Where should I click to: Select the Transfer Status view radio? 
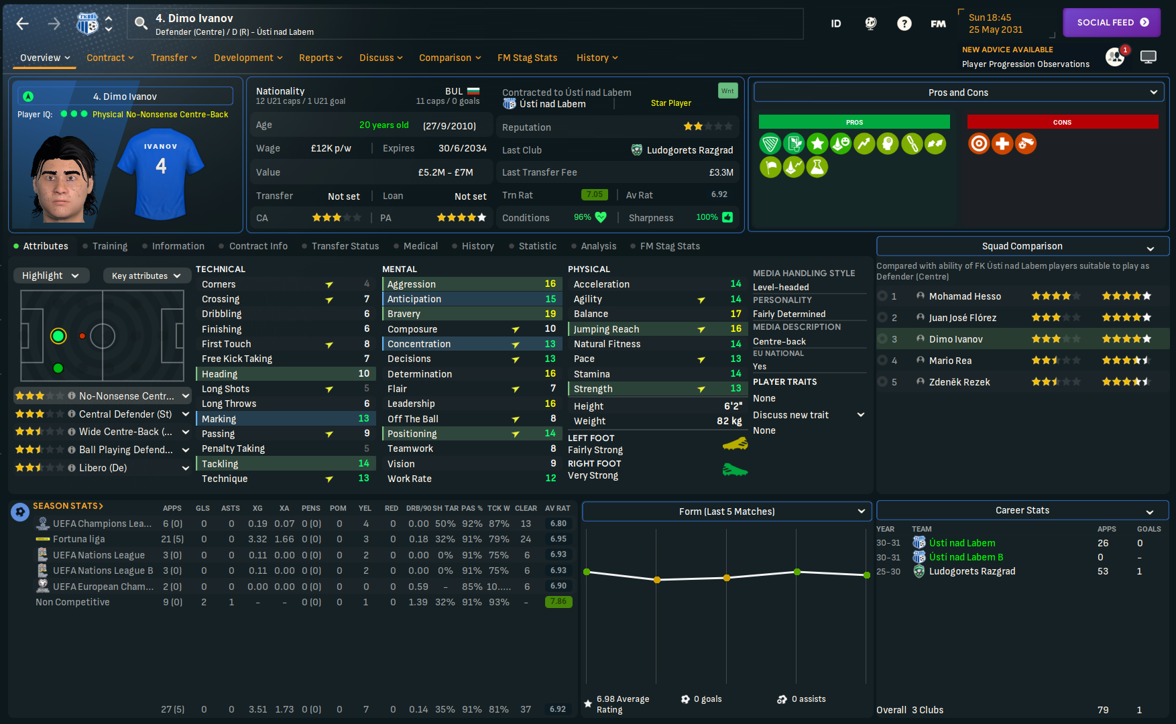pos(304,246)
